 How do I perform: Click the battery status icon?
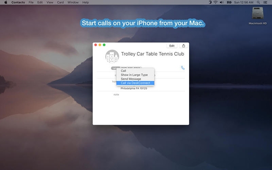coord(229,2)
